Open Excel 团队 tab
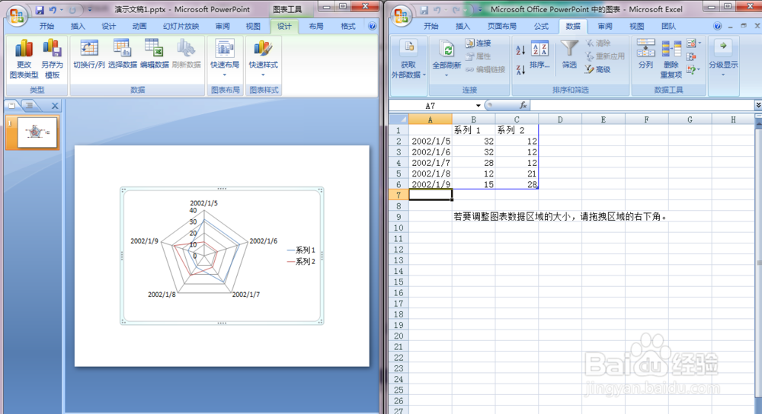This screenshot has height=414, width=762. (669, 26)
